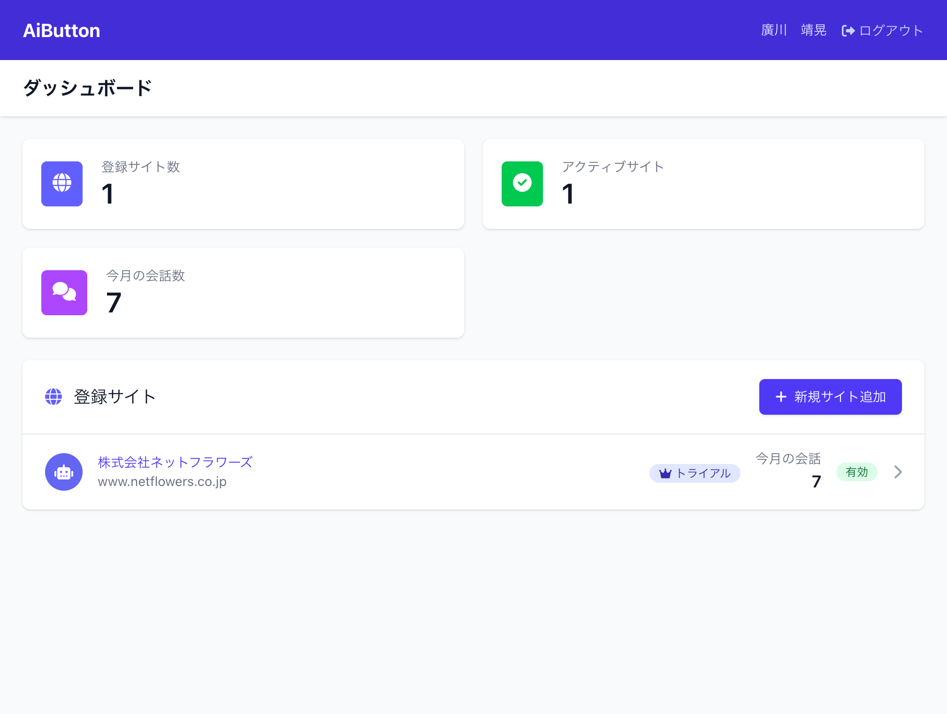The height and width of the screenshot is (714, 947).
Task: Toggle the 有効 status badge
Action: (856, 472)
